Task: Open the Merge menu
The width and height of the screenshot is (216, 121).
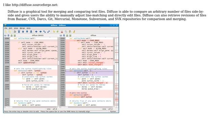Action: [22, 28]
